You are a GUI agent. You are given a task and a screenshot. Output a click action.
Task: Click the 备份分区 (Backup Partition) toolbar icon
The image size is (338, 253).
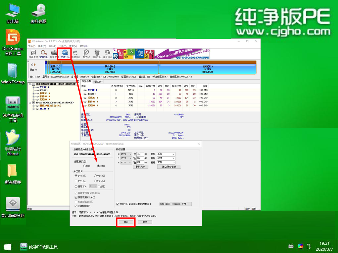click(x=107, y=54)
